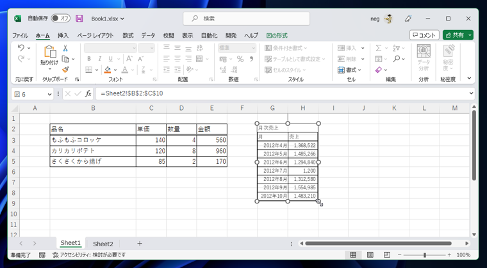Open the Share button dropdown arrow
The height and width of the screenshot is (268, 487).
coord(470,35)
